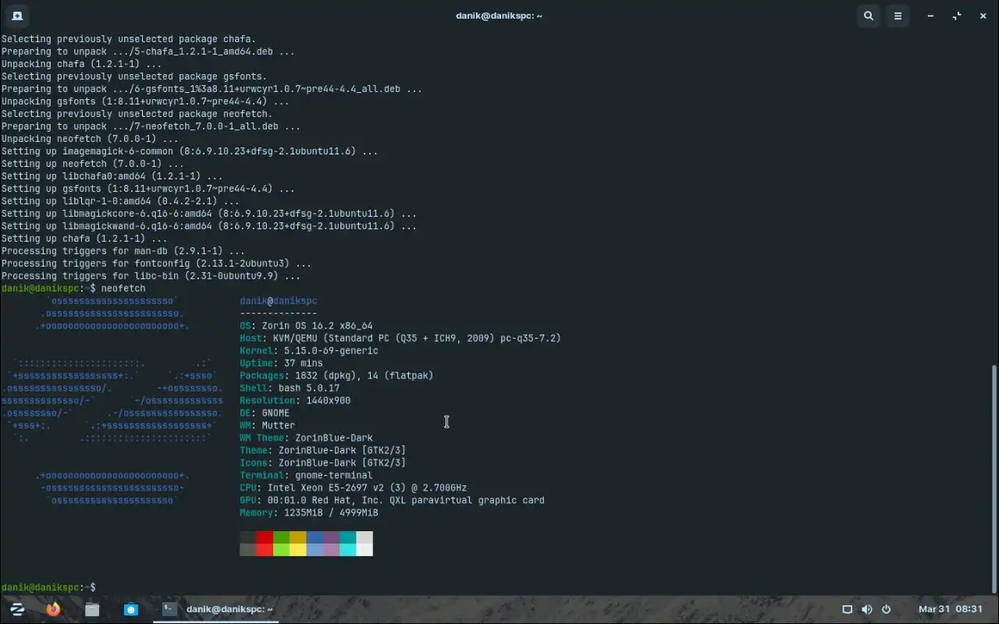Click the 'Processing triggers for fontconfig' line
This screenshot has width=999, height=624.
coord(156,264)
